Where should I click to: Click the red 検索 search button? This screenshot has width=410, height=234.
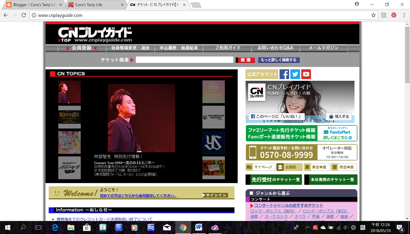[x=245, y=60]
